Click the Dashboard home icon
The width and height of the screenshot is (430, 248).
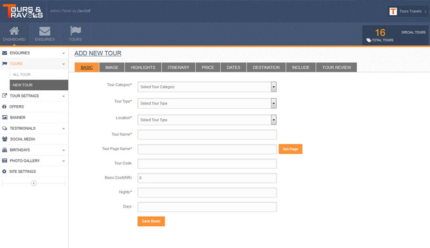tap(14, 31)
